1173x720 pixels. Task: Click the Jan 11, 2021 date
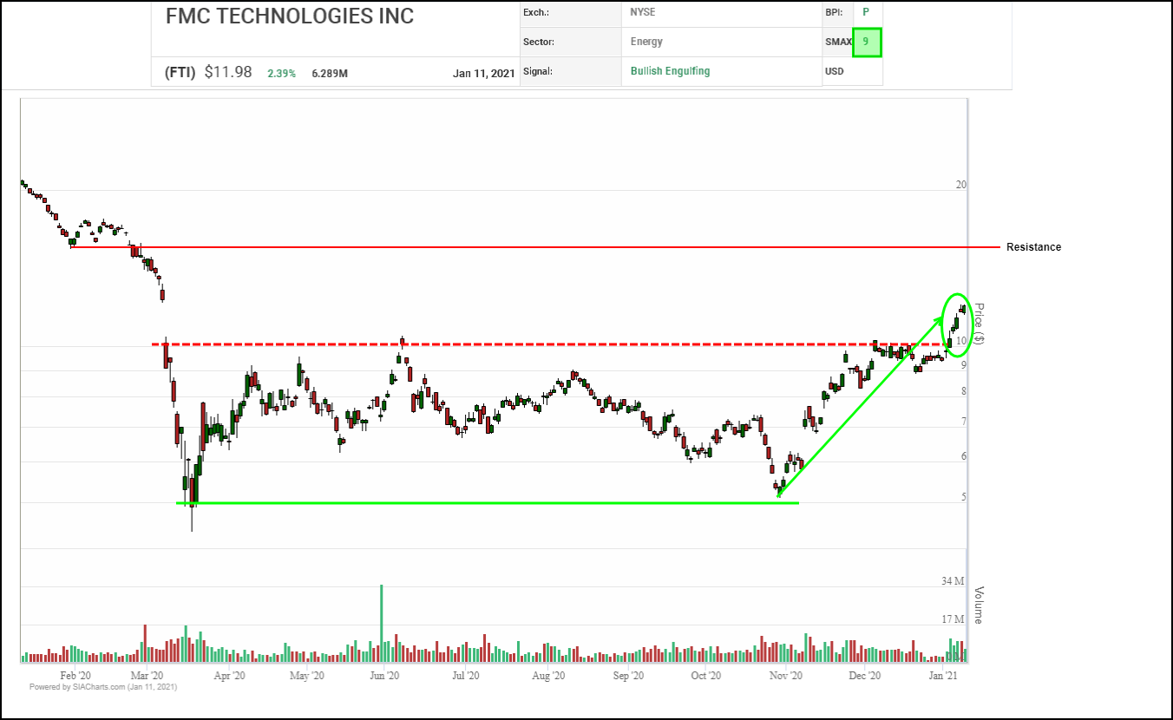(483, 74)
